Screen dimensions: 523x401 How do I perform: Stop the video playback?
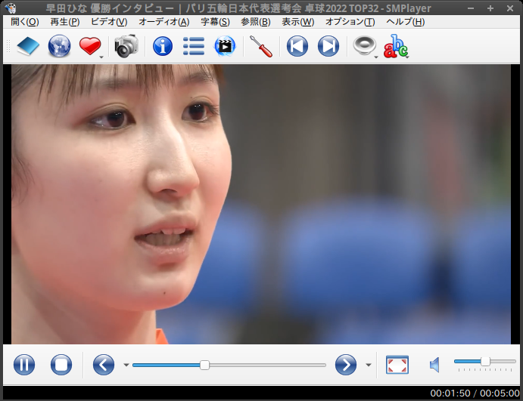click(61, 365)
